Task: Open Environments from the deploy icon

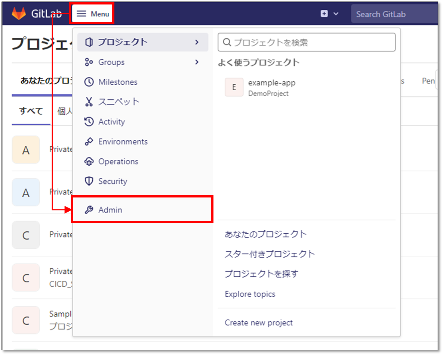Action: [89, 141]
